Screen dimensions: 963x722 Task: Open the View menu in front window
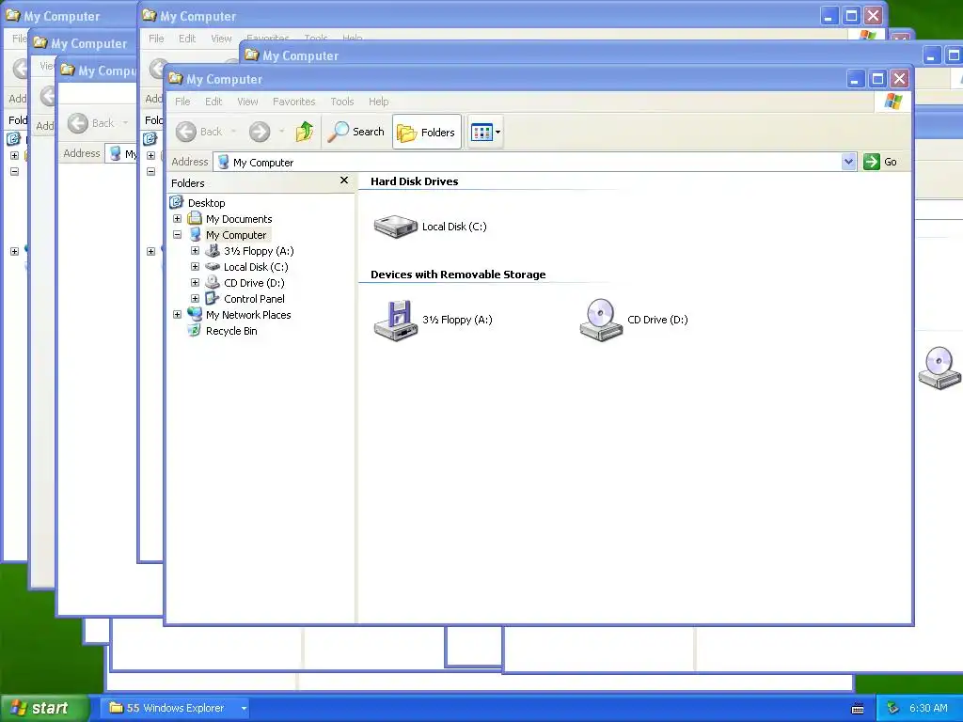pyautogui.click(x=247, y=102)
